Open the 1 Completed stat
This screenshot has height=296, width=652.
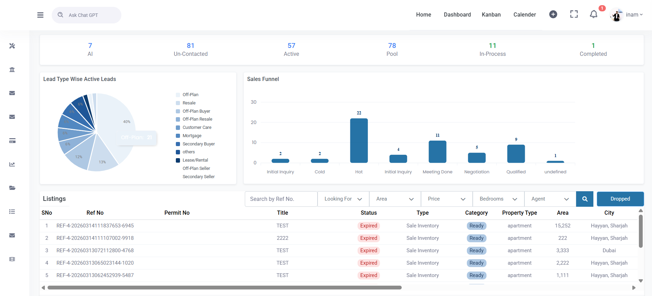click(x=593, y=50)
